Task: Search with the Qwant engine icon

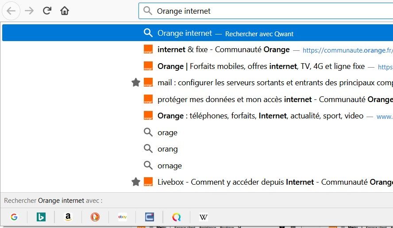Action: tap(177, 217)
